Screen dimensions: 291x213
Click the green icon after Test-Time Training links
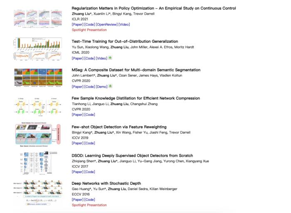pyautogui.click(x=110, y=58)
